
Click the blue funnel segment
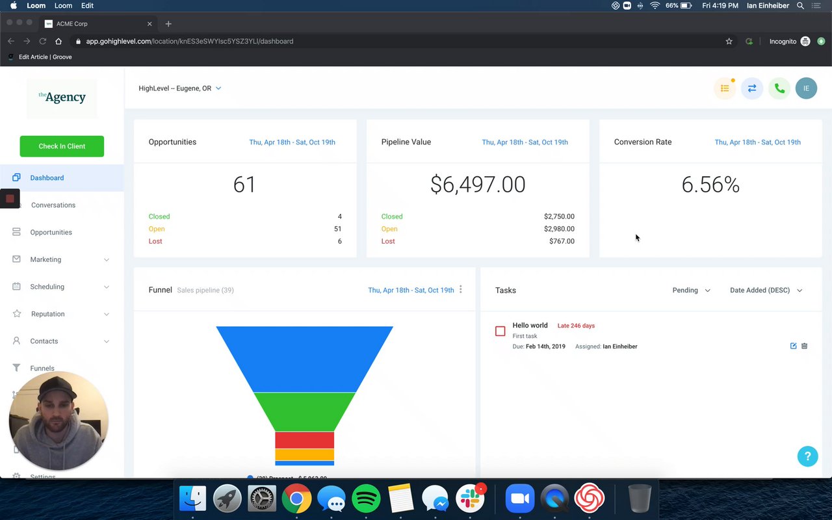[x=304, y=359]
